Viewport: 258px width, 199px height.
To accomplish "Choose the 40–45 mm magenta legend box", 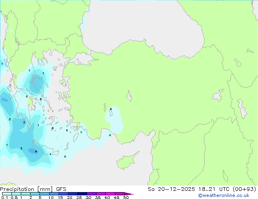I will click(x=110, y=194).
